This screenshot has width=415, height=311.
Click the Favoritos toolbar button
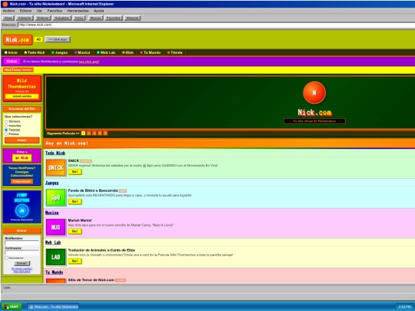tap(113, 18)
